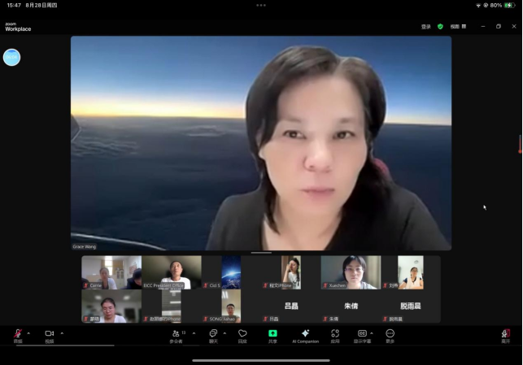Change the view layout at top right

click(x=458, y=26)
